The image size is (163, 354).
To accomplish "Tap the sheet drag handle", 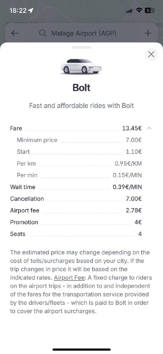I will (81, 47).
